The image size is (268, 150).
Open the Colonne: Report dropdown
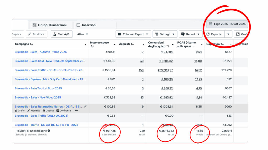133,34
